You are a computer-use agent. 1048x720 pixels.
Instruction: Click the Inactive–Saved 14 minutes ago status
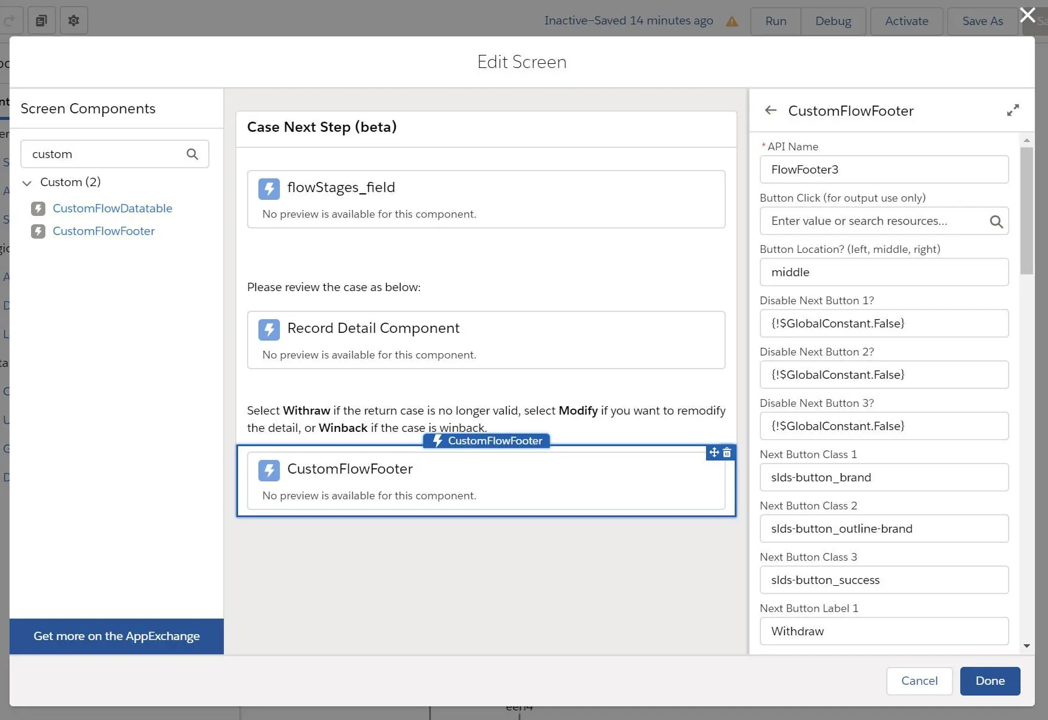pos(628,21)
